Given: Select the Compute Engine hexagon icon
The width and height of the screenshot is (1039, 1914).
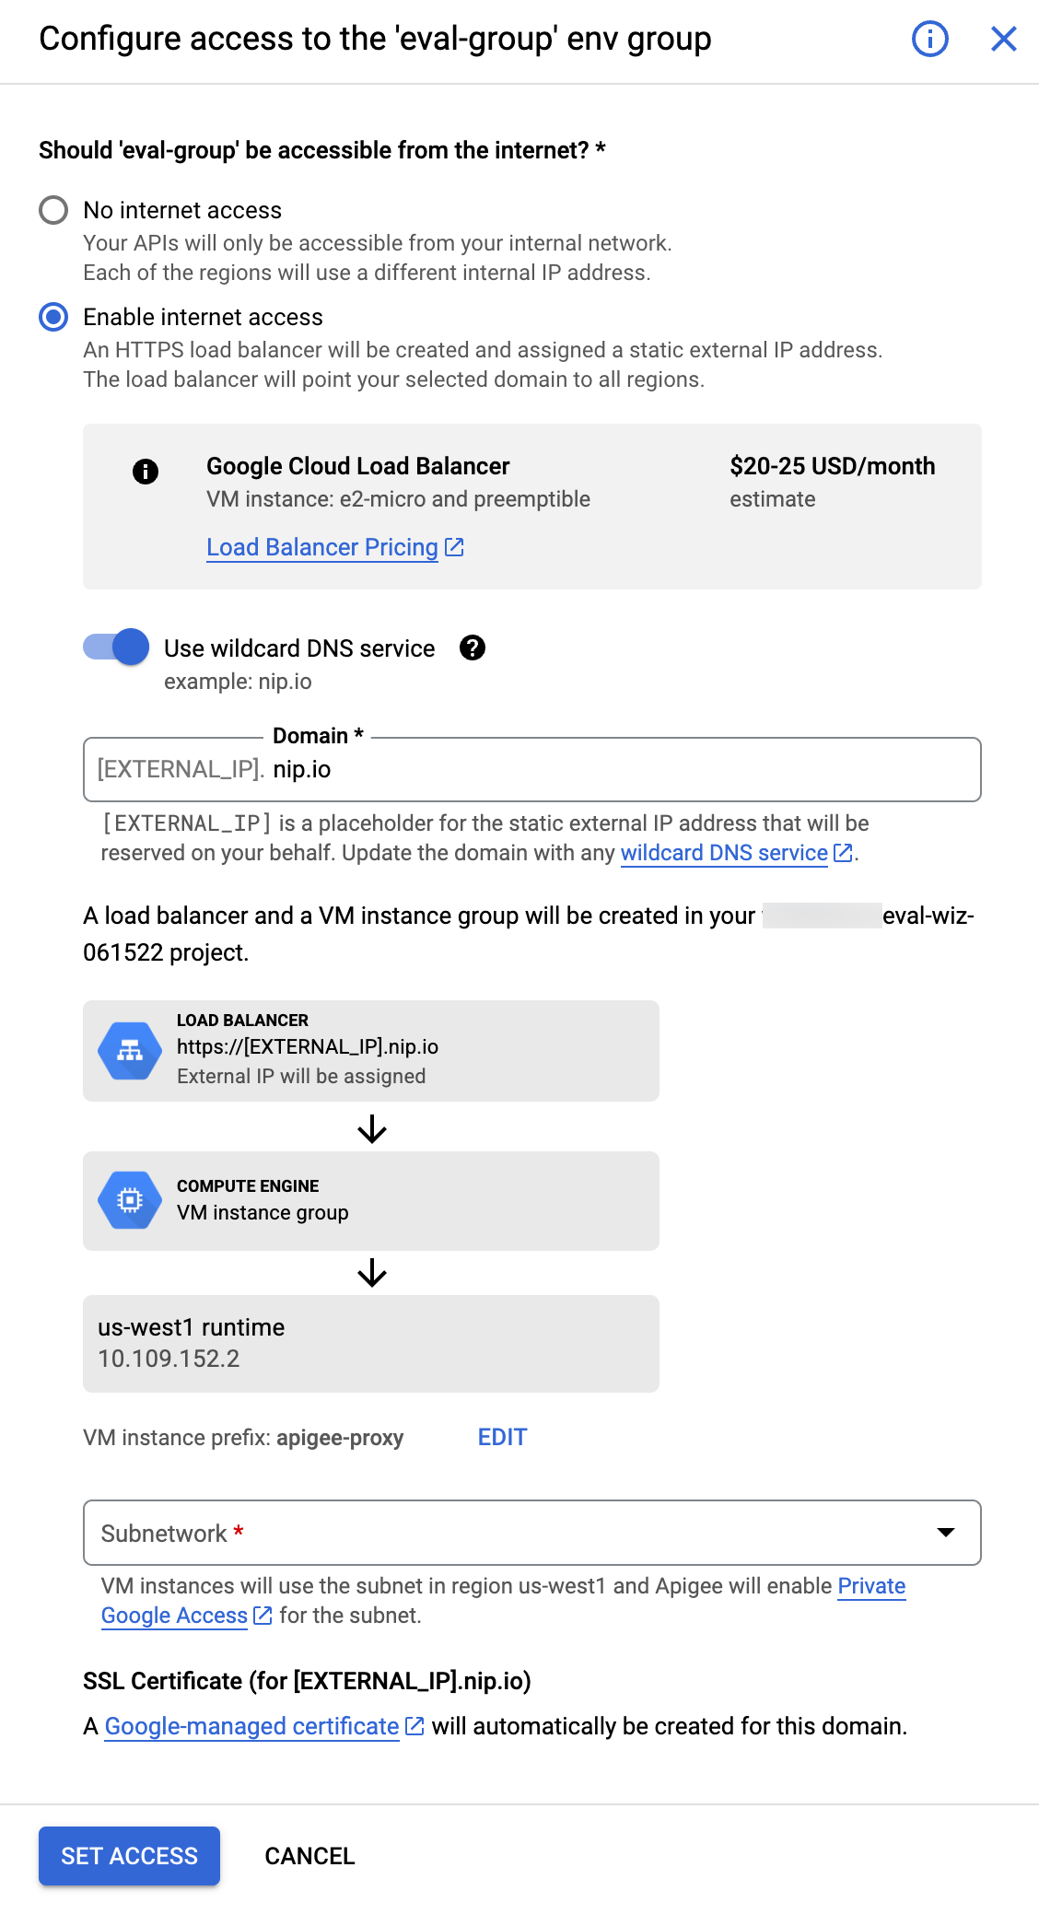Looking at the screenshot, I should coord(129,1200).
